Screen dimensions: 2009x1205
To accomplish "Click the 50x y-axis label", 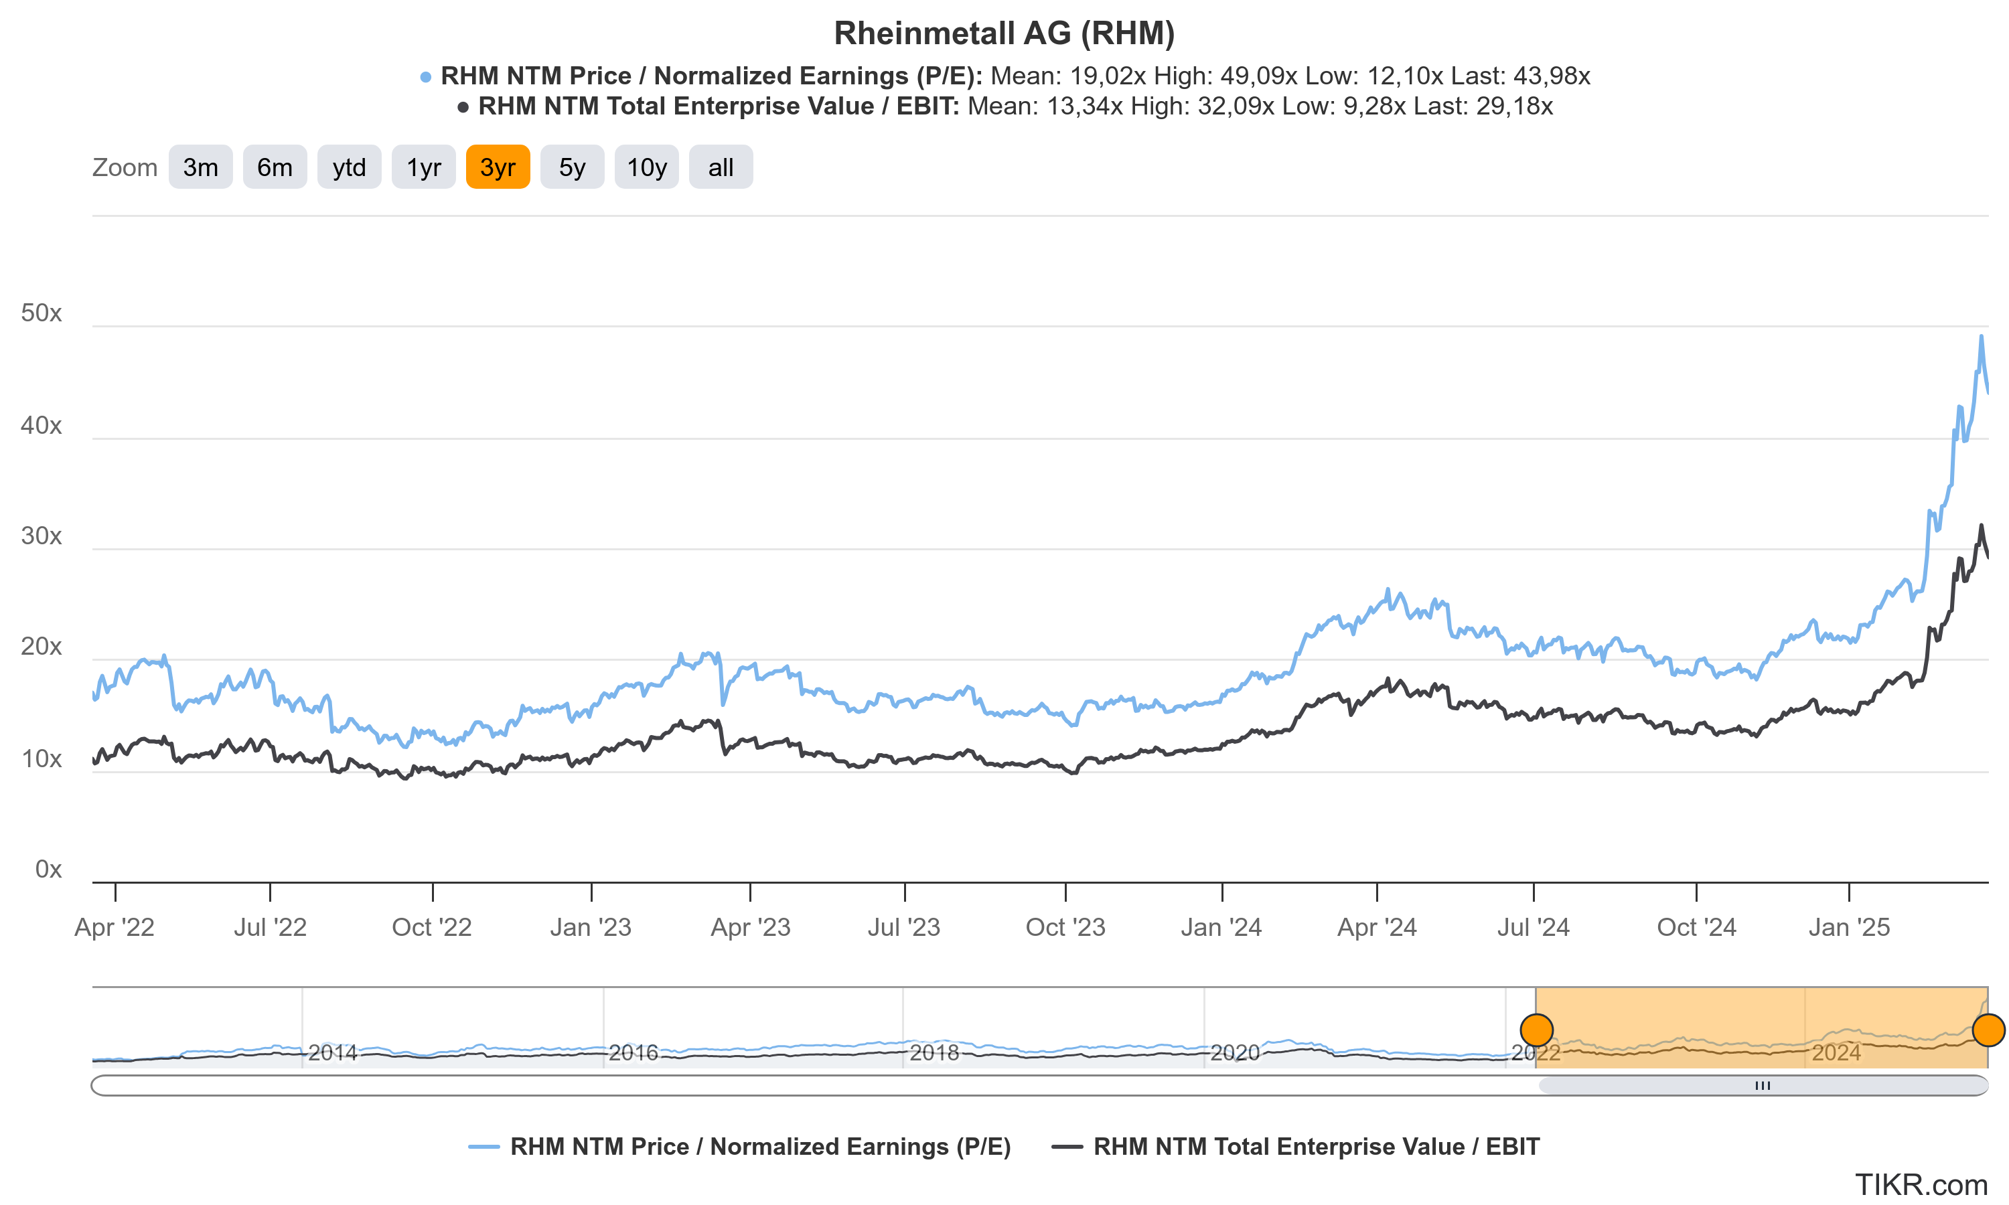I will [42, 313].
